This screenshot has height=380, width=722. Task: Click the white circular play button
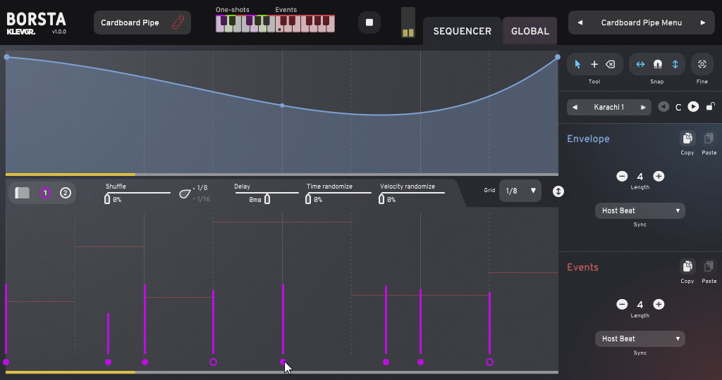point(694,106)
